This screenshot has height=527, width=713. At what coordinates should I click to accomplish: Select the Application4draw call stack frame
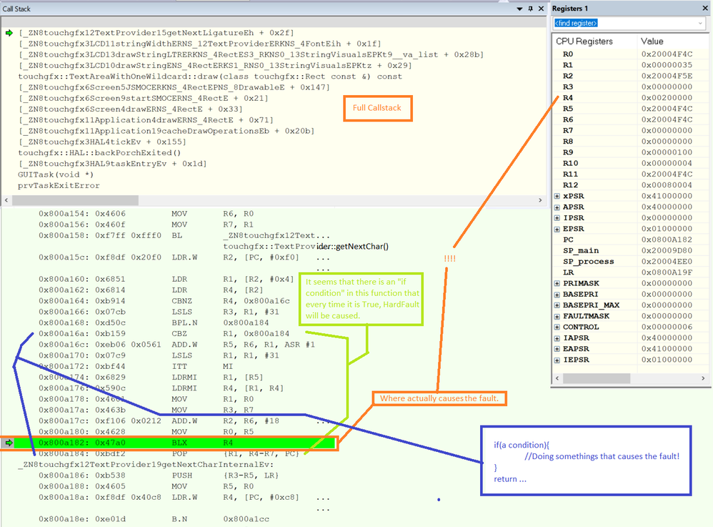click(146, 120)
